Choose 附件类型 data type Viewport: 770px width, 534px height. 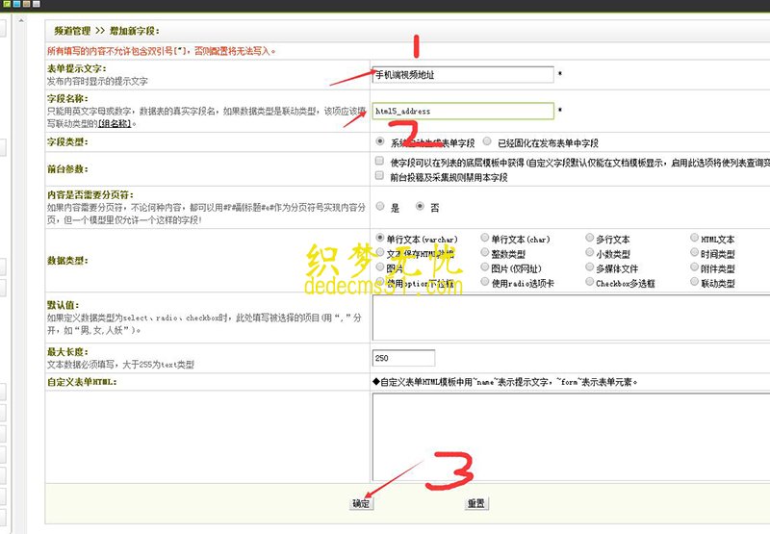pyautogui.click(x=694, y=267)
